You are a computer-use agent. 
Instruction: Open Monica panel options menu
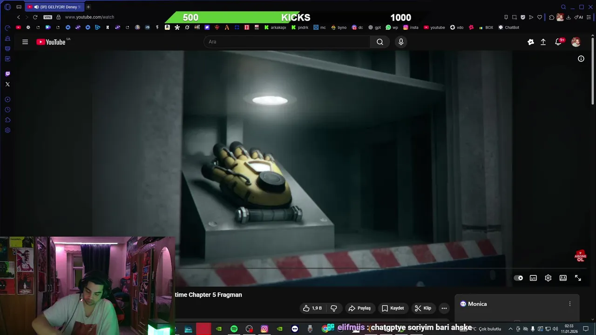click(x=569, y=304)
